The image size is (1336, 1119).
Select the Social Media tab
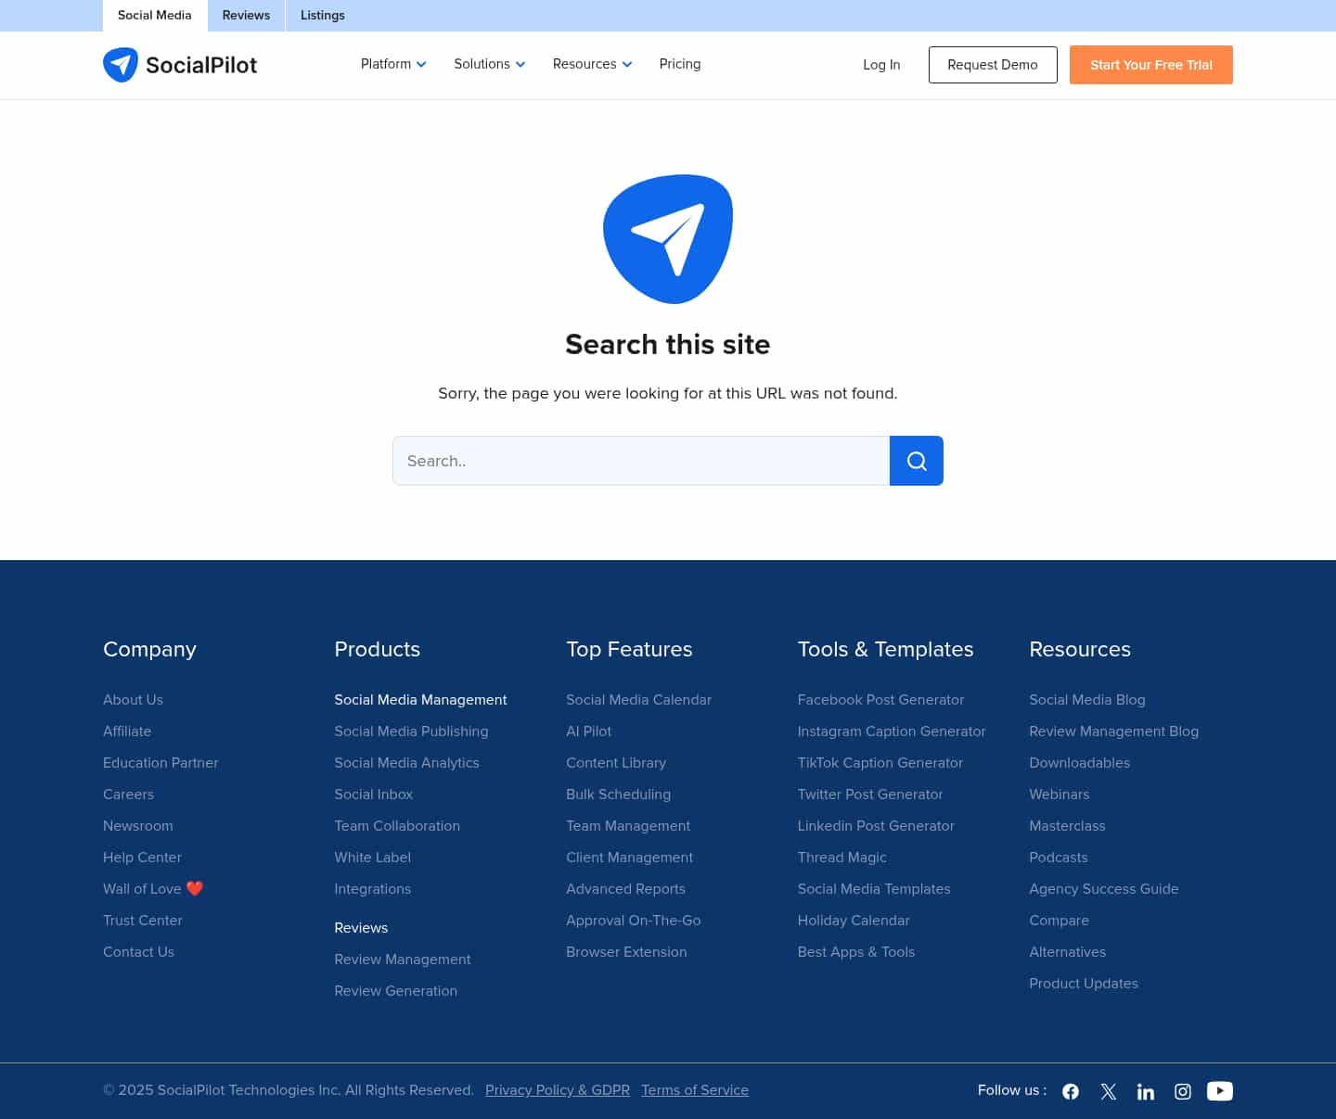click(x=154, y=15)
